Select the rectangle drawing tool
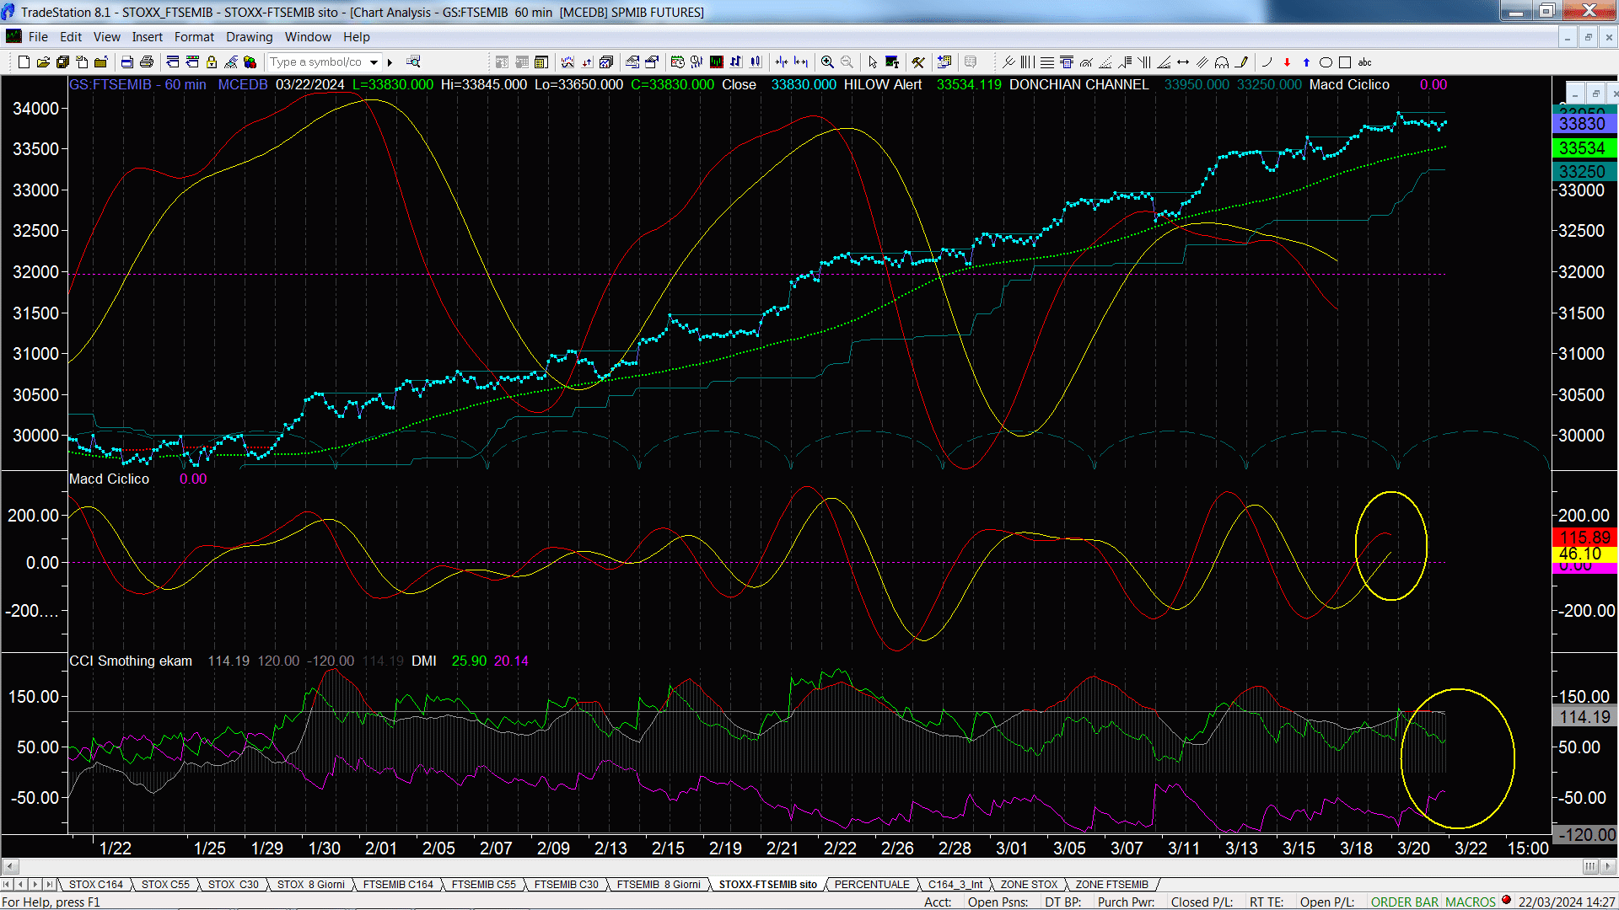This screenshot has height=910, width=1619. pos(1345,62)
